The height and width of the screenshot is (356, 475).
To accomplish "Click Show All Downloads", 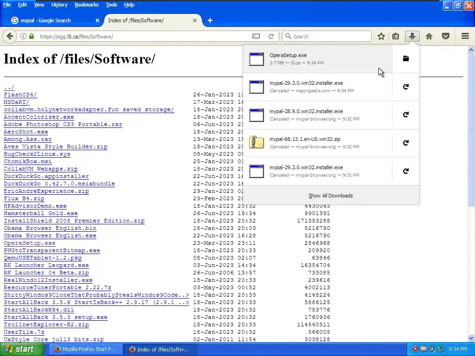I will (330, 196).
